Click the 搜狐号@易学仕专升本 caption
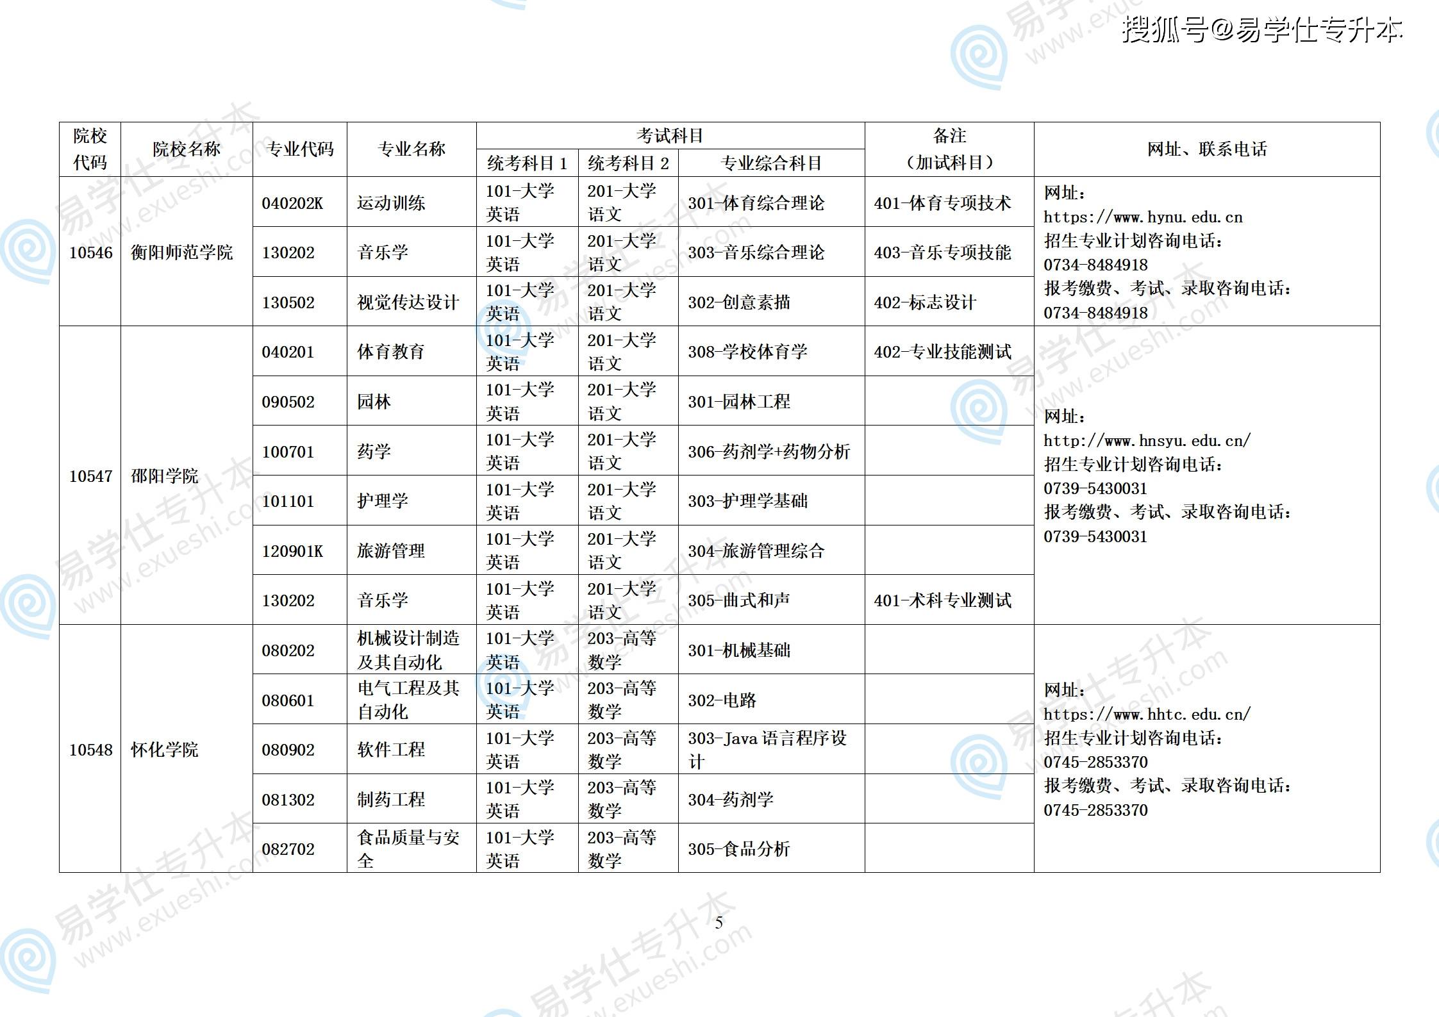 pos(1262,29)
